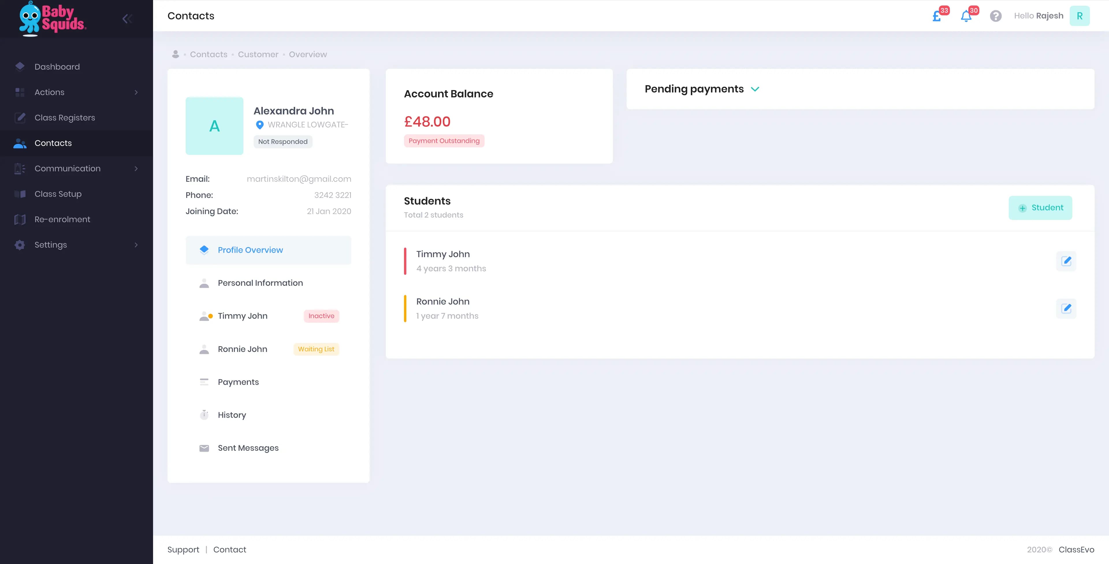Click the Baby Squids logo
This screenshot has height=564, width=1109.
pyautogui.click(x=53, y=18)
